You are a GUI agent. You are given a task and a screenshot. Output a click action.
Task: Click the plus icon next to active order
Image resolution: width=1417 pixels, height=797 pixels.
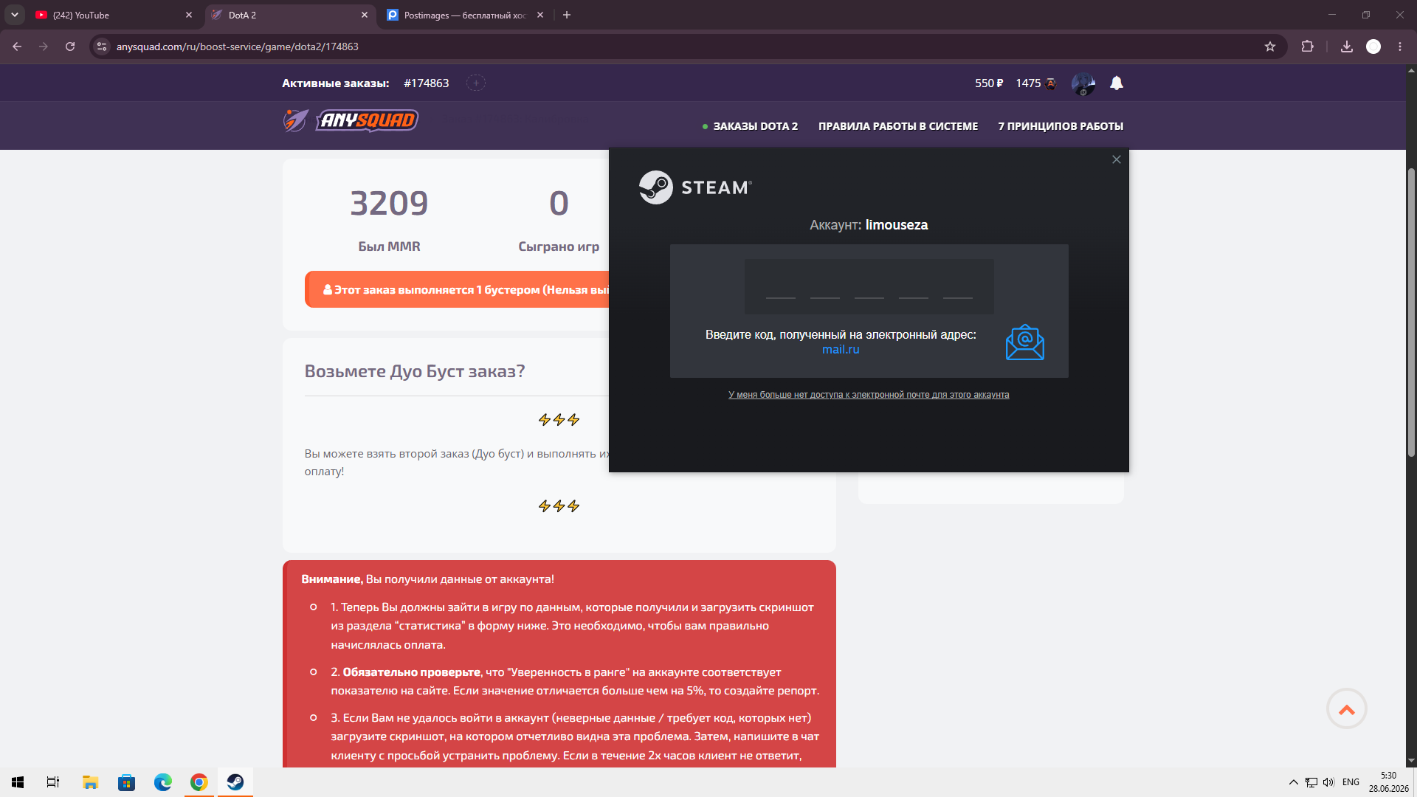point(476,83)
